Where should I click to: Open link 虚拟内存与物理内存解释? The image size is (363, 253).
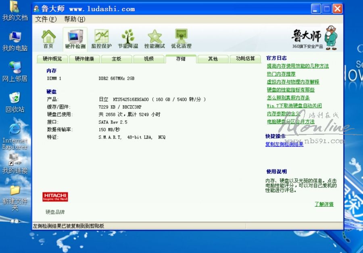[293, 82]
